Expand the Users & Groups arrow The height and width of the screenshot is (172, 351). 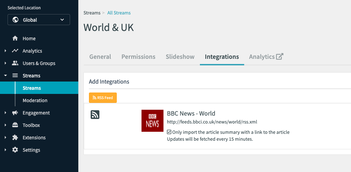(5, 63)
